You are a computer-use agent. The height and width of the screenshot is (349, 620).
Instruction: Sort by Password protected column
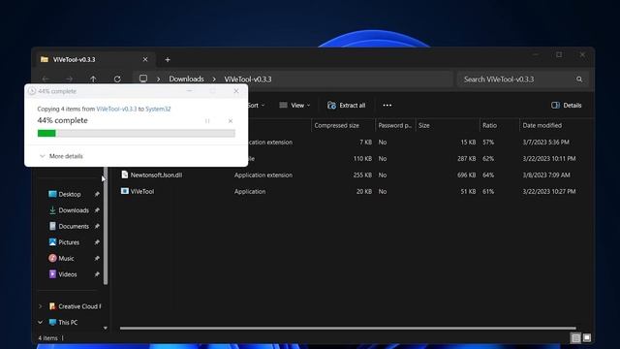click(395, 125)
